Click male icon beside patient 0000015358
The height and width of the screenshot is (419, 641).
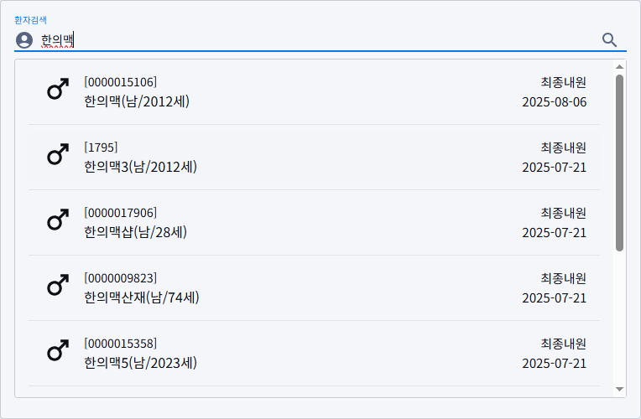[x=57, y=350]
